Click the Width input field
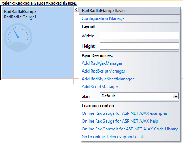 140,36
